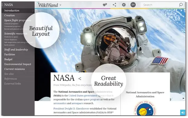Expand the Introduction chevron arrow

pos(33,11)
